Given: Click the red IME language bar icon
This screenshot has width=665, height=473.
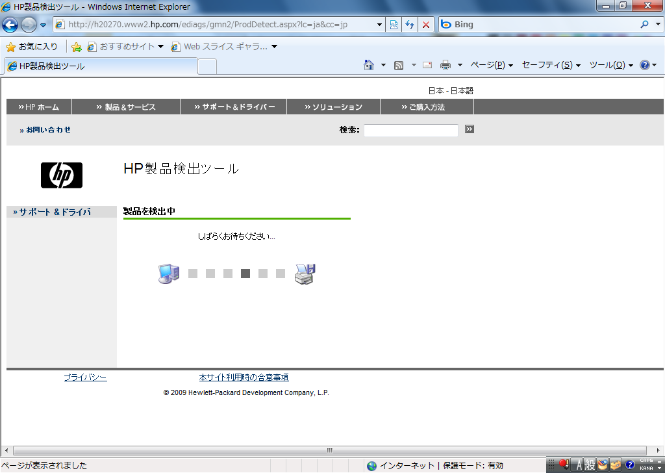Looking at the screenshot, I should coord(564,464).
